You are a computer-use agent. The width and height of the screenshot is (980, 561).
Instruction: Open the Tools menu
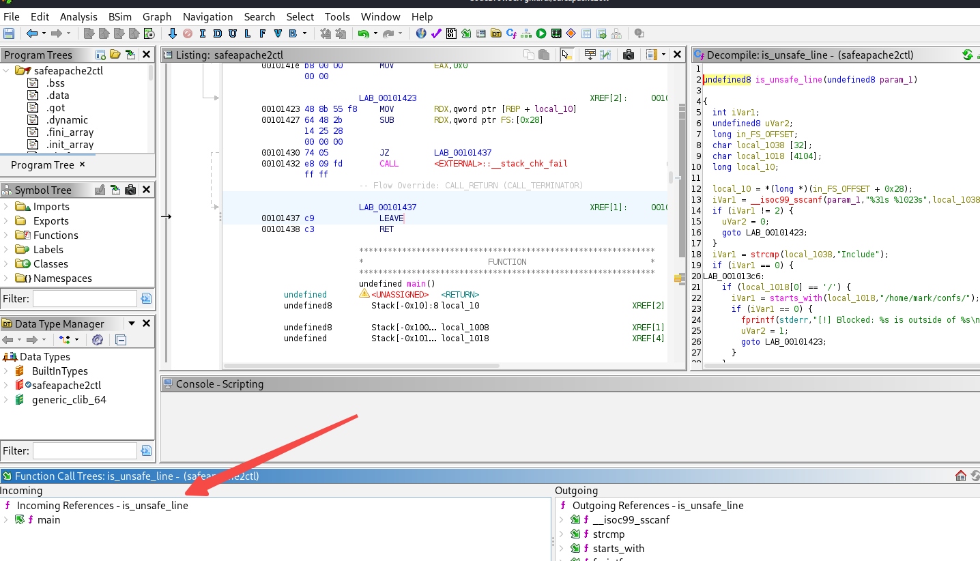tap(337, 16)
